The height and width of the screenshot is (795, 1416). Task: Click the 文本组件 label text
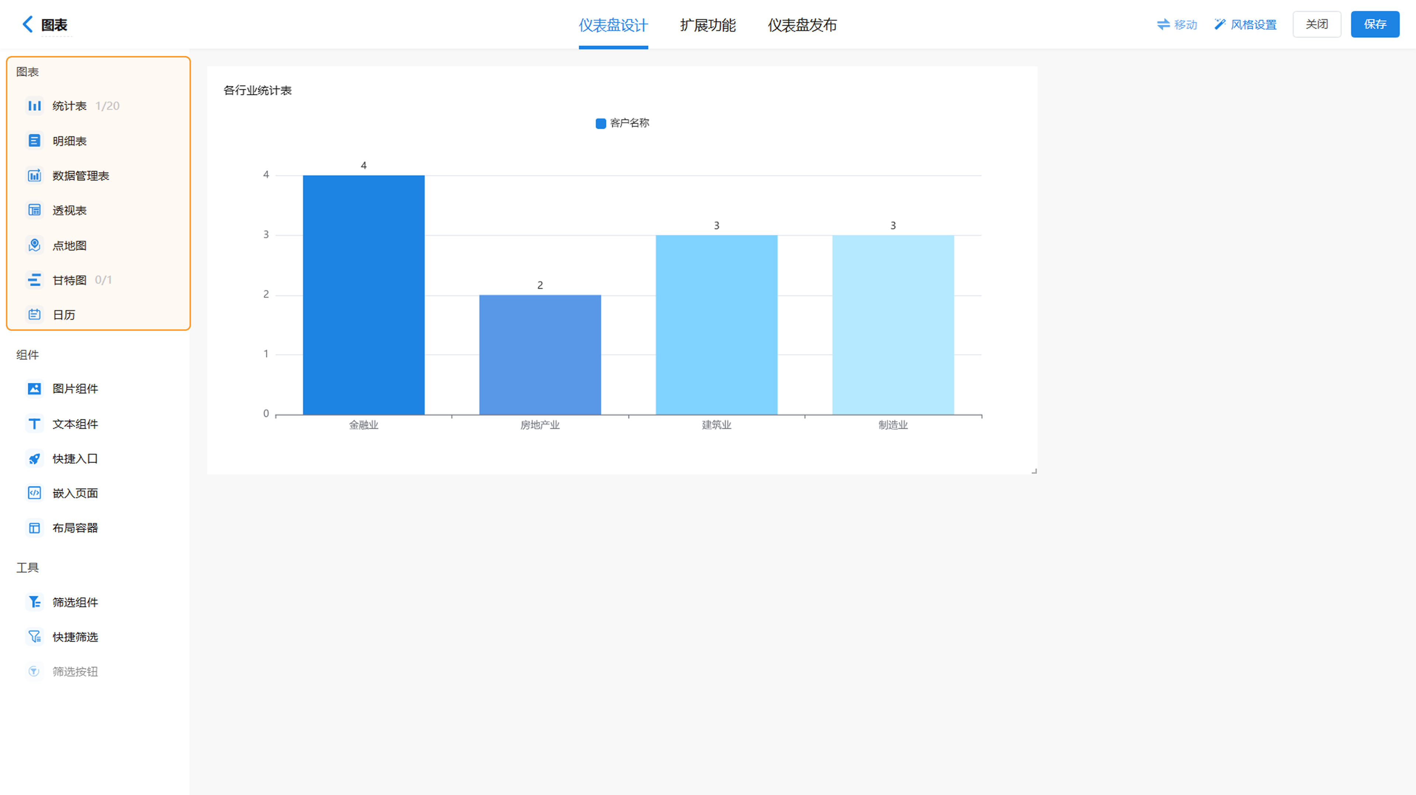click(x=75, y=424)
